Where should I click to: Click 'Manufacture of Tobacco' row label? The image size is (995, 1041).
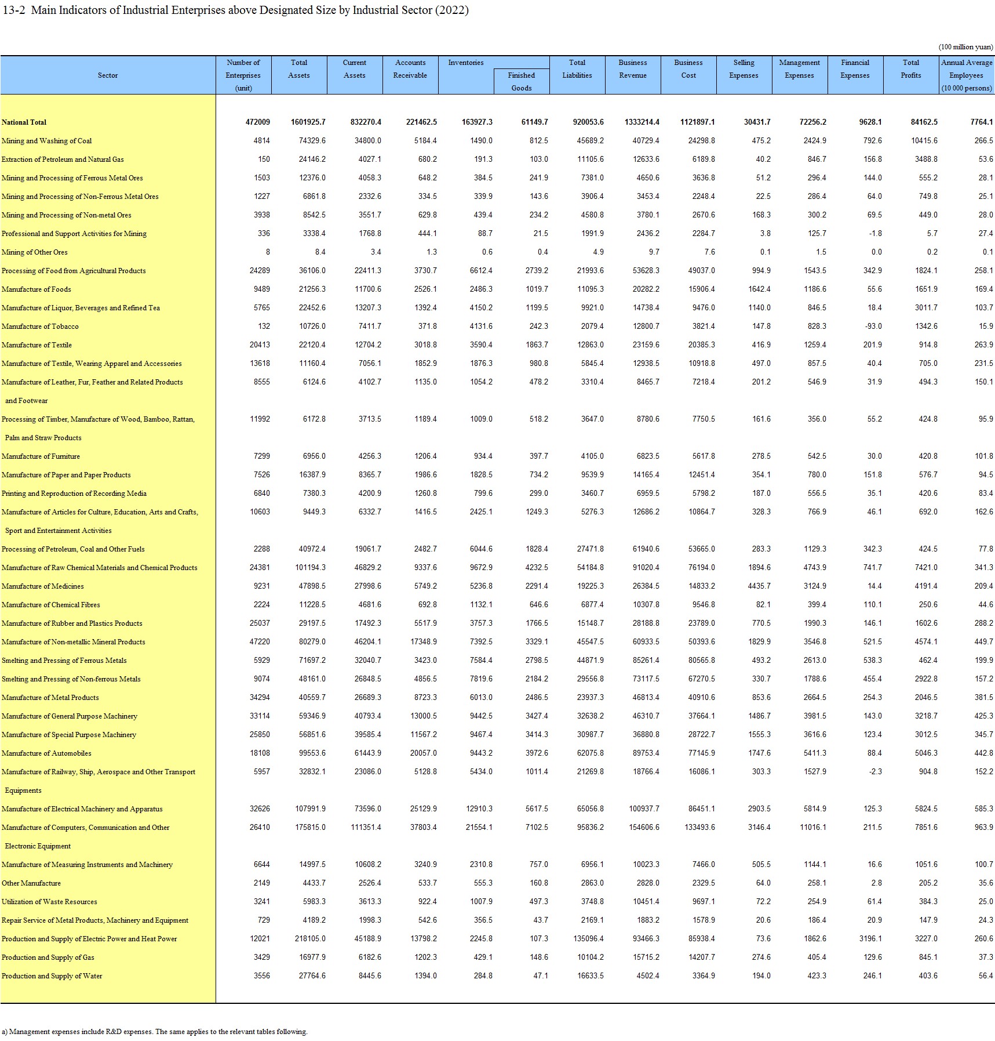tap(40, 327)
